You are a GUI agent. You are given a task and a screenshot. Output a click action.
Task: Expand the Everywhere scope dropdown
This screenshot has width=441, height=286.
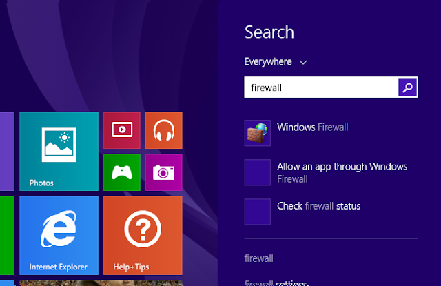tap(276, 62)
